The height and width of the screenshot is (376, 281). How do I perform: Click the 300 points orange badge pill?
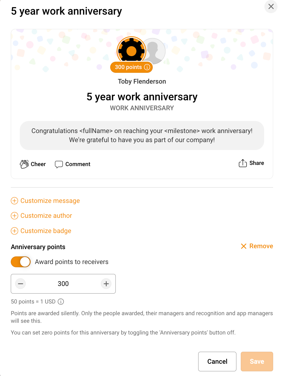(x=128, y=67)
